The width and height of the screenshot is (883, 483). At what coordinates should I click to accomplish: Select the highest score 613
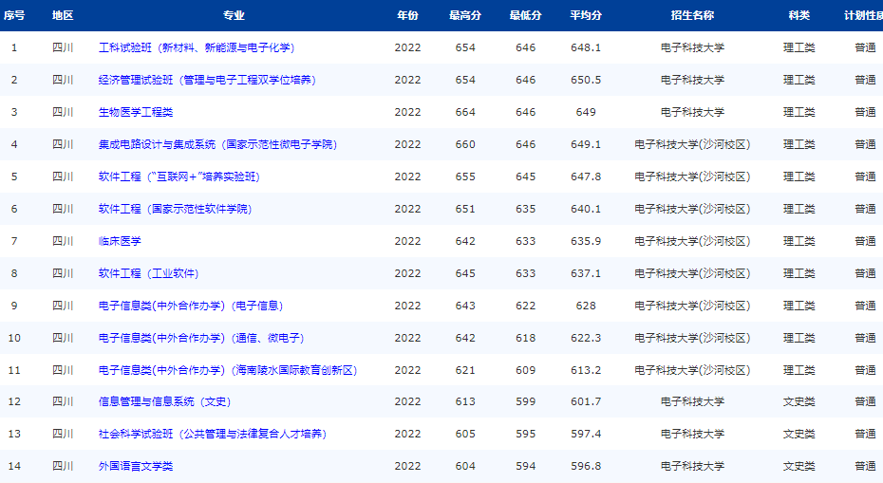tap(465, 402)
